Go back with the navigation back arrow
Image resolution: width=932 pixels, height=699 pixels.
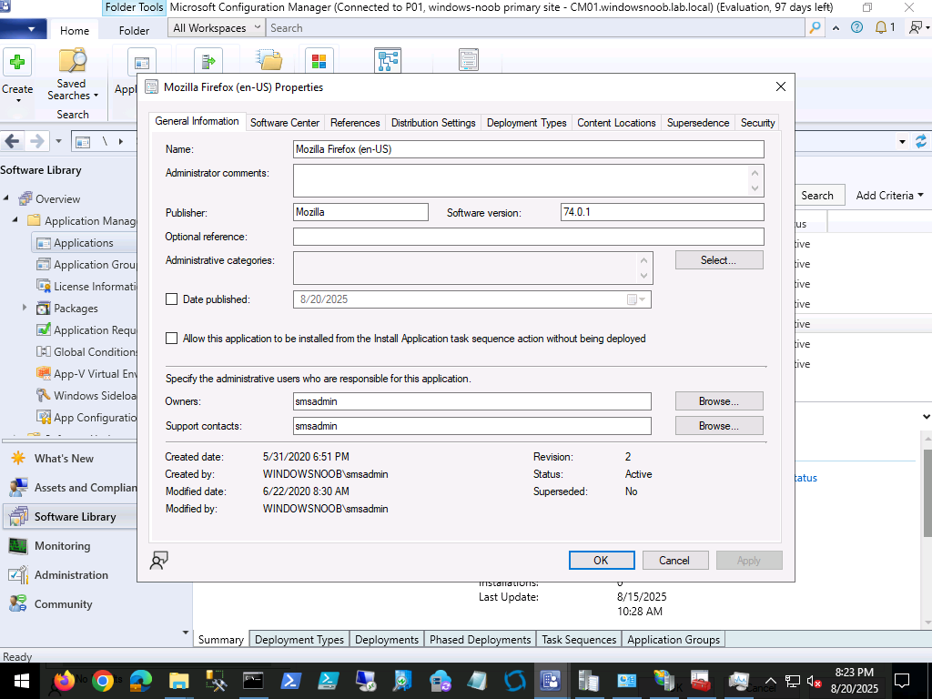pos(13,141)
